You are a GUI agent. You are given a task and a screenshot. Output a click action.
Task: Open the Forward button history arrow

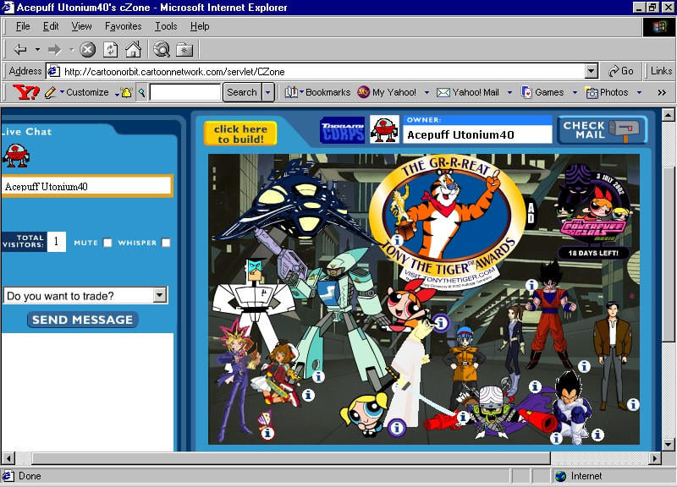point(72,50)
